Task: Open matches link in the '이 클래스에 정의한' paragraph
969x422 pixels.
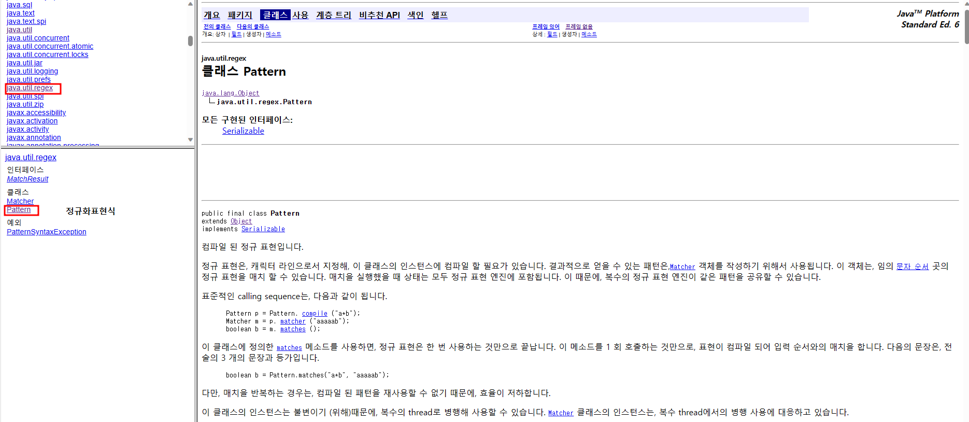Action: [289, 348]
